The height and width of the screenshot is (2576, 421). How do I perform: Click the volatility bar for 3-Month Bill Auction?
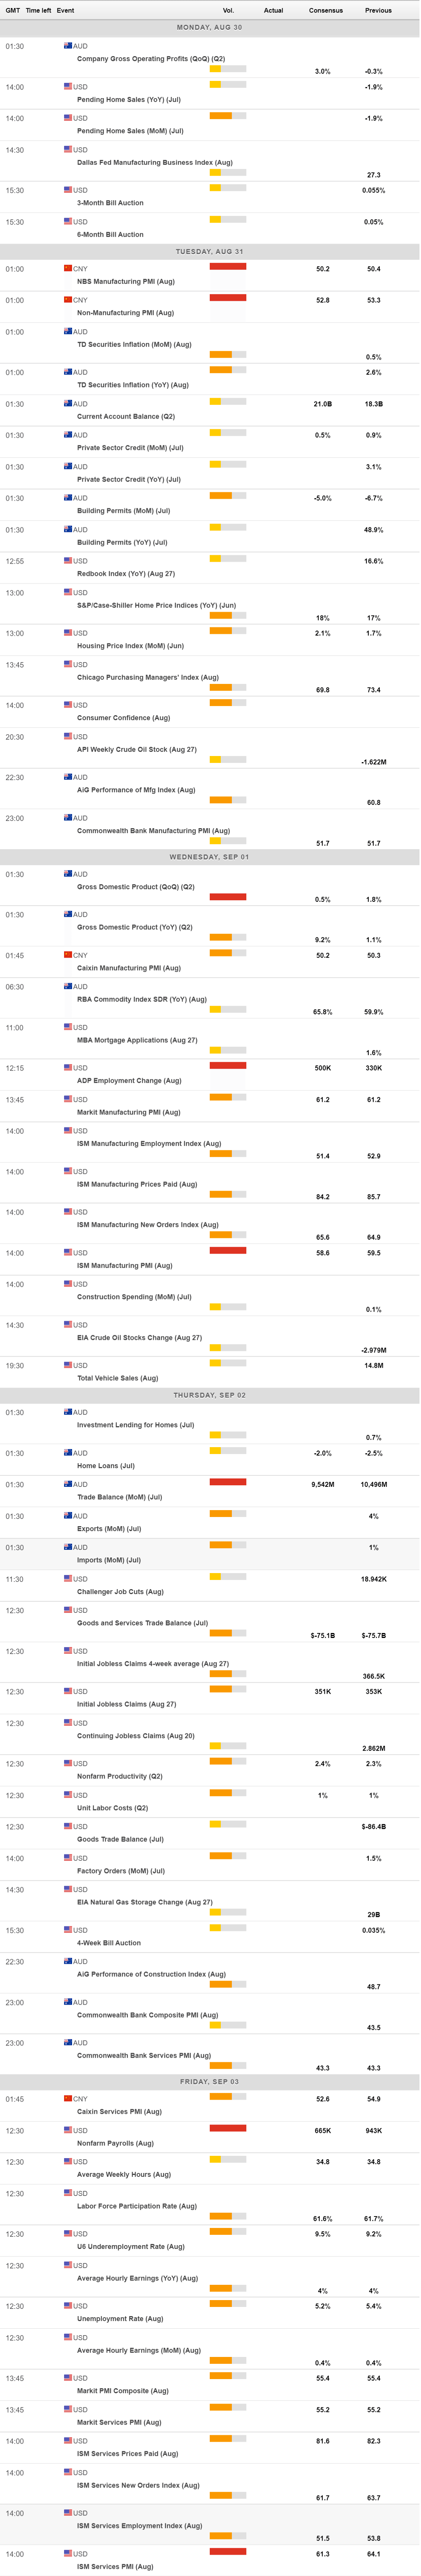point(228,187)
